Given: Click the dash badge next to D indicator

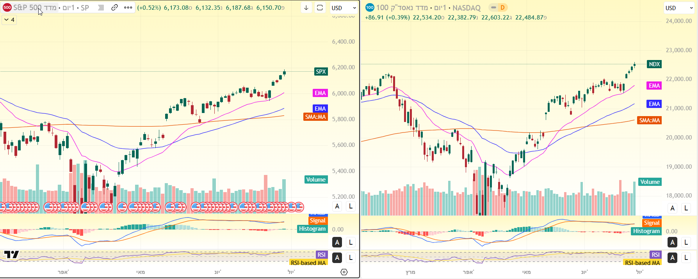Looking at the screenshot, I should (x=493, y=7).
